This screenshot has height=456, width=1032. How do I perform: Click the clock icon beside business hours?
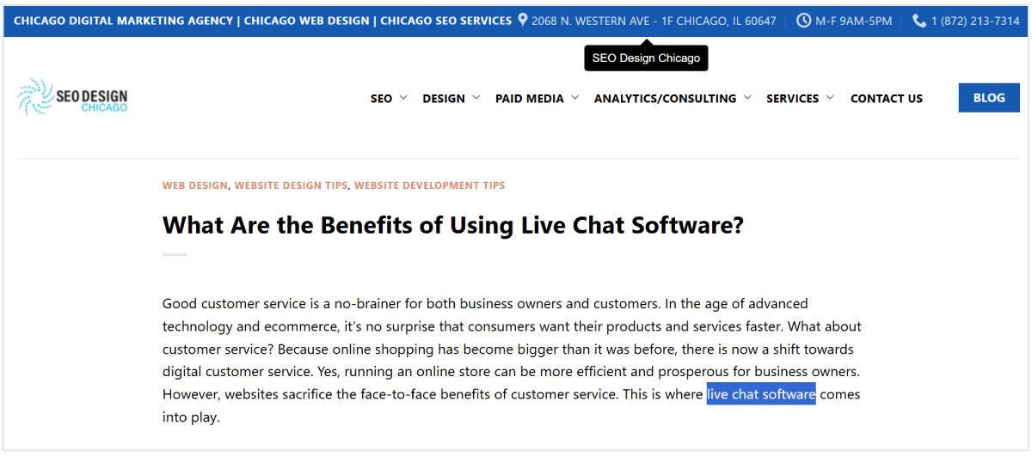pos(803,20)
